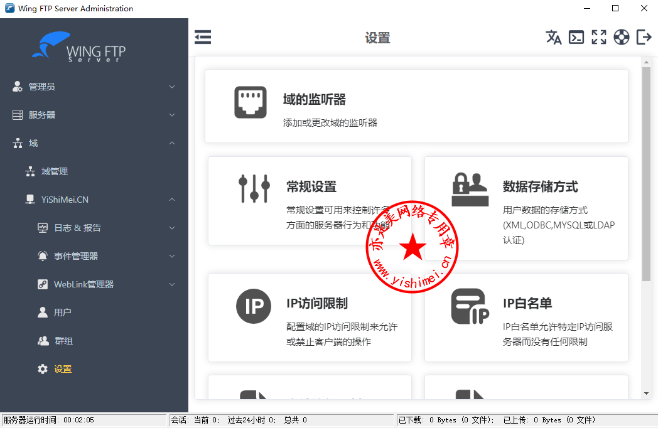Expand the 管理员 menu chevron
The image size is (658, 428).
click(172, 87)
